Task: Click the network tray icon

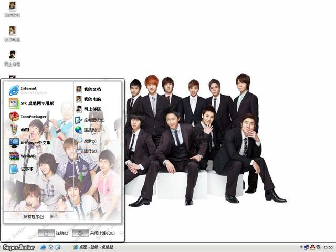Action: pos(307,247)
